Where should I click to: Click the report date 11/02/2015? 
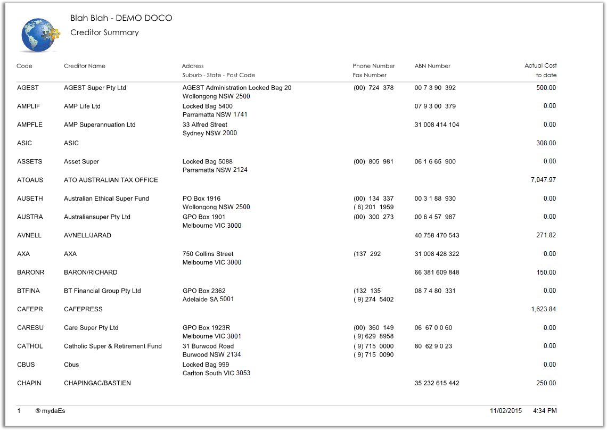point(506,411)
